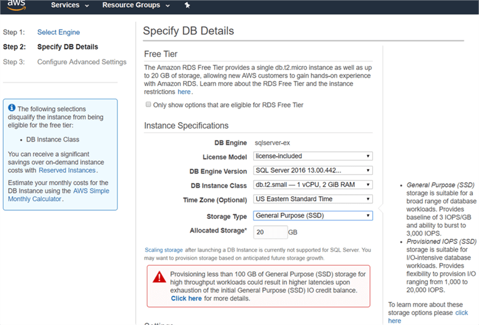The height and width of the screenshot is (325, 479).
Task: Open the Resource Groups menu
Action: pyautogui.click(x=136, y=5)
